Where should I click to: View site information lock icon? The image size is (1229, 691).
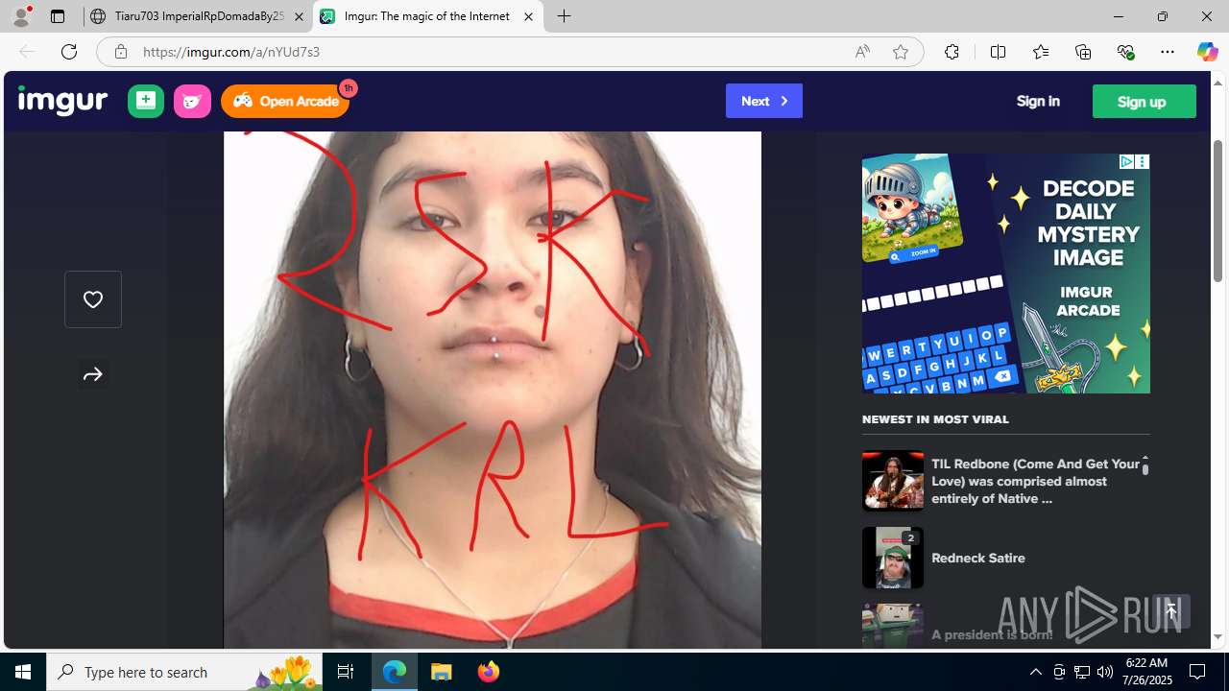pos(121,52)
